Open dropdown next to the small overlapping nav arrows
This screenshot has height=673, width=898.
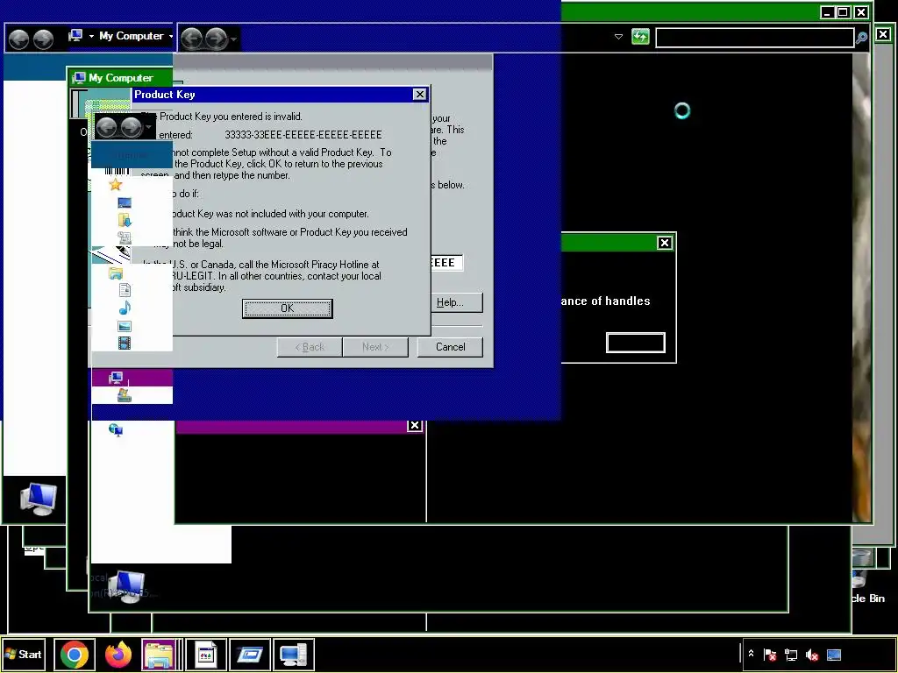pyautogui.click(x=148, y=127)
